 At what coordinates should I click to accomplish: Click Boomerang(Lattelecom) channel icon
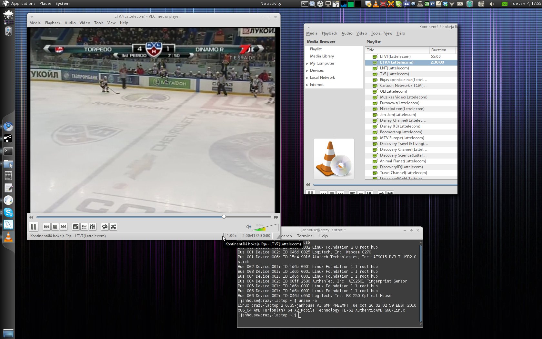tap(375, 132)
